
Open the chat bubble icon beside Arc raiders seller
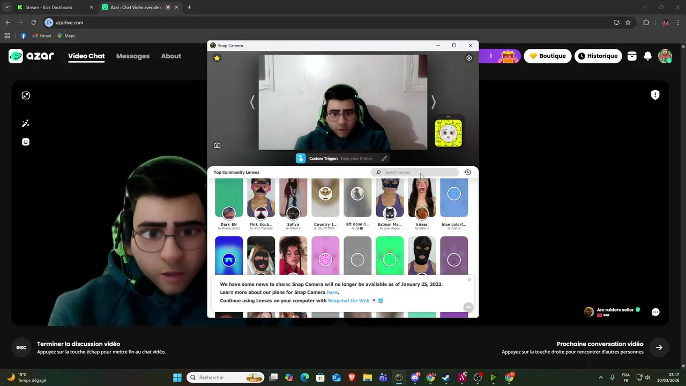click(x=655, y=312)
